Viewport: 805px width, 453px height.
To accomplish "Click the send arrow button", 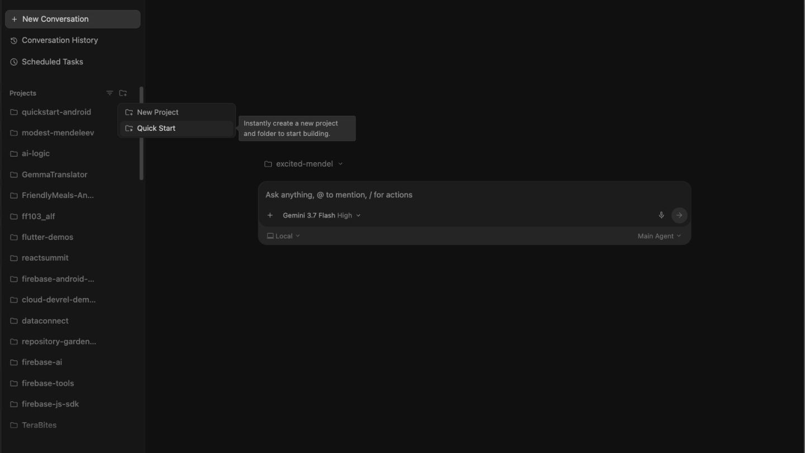I will point(679,215).
